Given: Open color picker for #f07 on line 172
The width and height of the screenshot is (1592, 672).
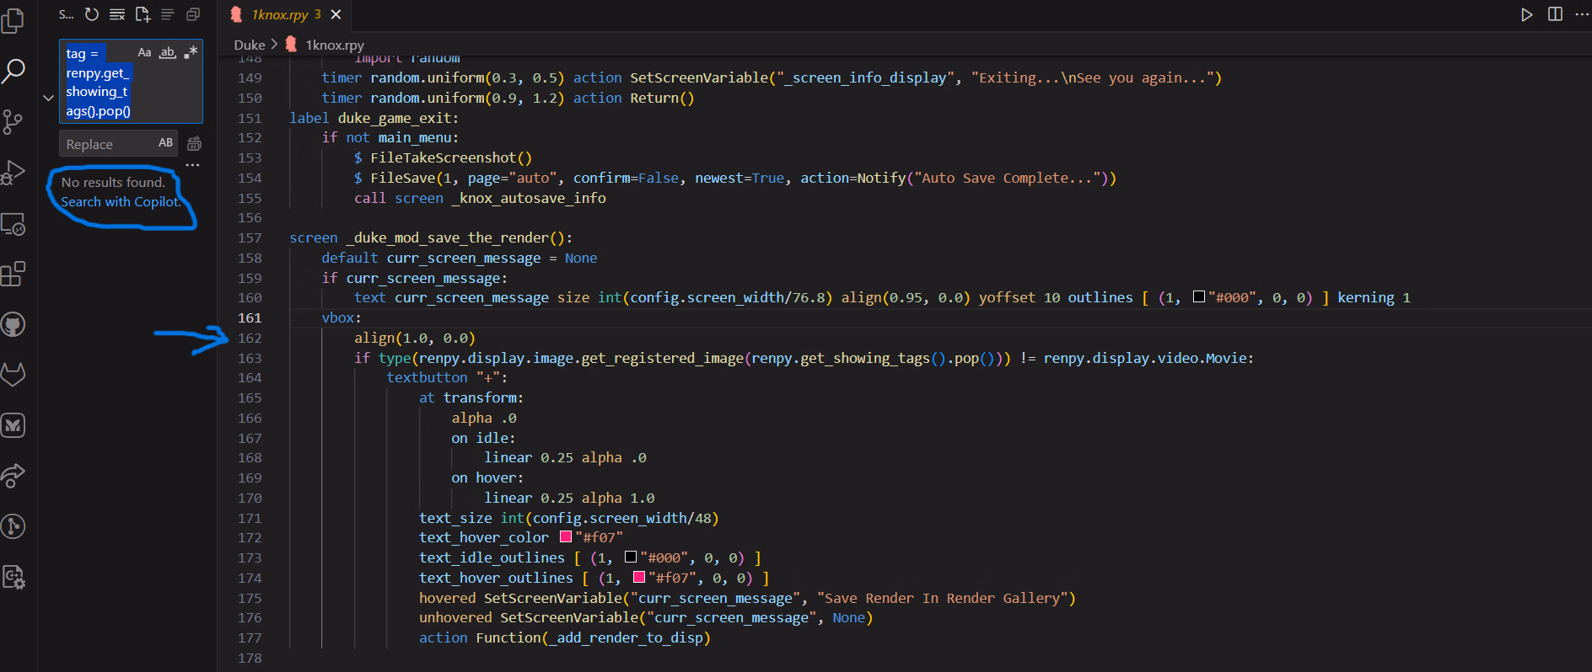Looking at the screenshot, I should coord(566,536).
